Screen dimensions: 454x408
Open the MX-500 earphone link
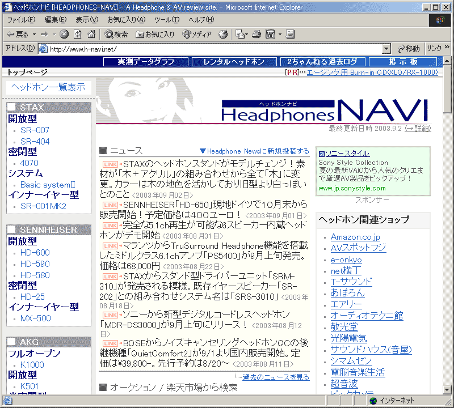36,318
